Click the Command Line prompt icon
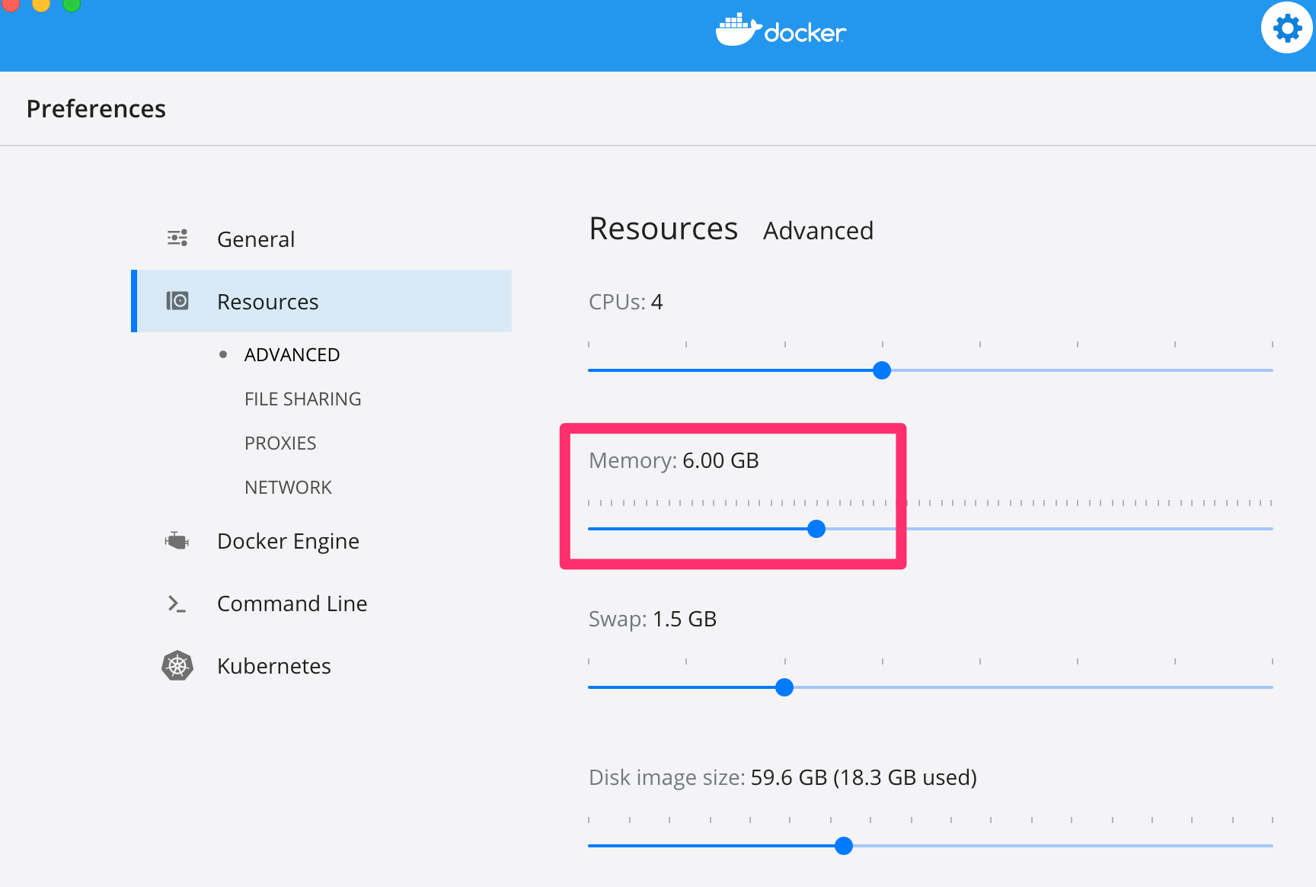The width and height of the screenshot is (1316, 887). (x=177, y=604)
